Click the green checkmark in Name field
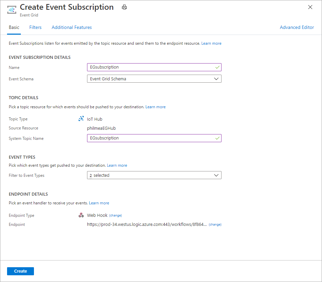This screenshot has height=282, width=322. pyautogui.click(x=217, y=67)
